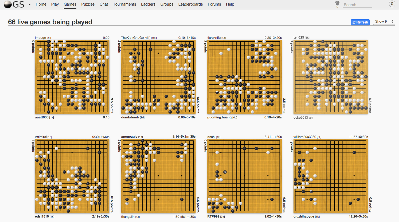The width and height of the screenshot is (399, 222).
Task: View thangalin's player page
Action: click(x=128, y=216)
